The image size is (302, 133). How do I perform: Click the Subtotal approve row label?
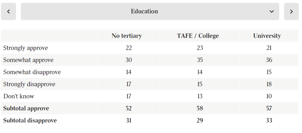pos(26,108)
